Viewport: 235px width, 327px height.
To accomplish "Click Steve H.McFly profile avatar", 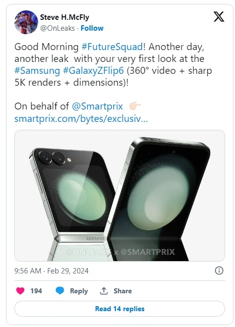I will click(26, 22).
